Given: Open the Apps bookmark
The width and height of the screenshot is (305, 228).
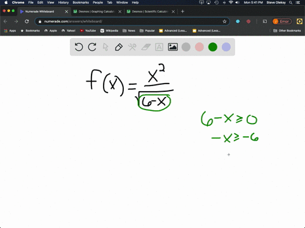Looking at the screenshot, I should coord(10,30).
